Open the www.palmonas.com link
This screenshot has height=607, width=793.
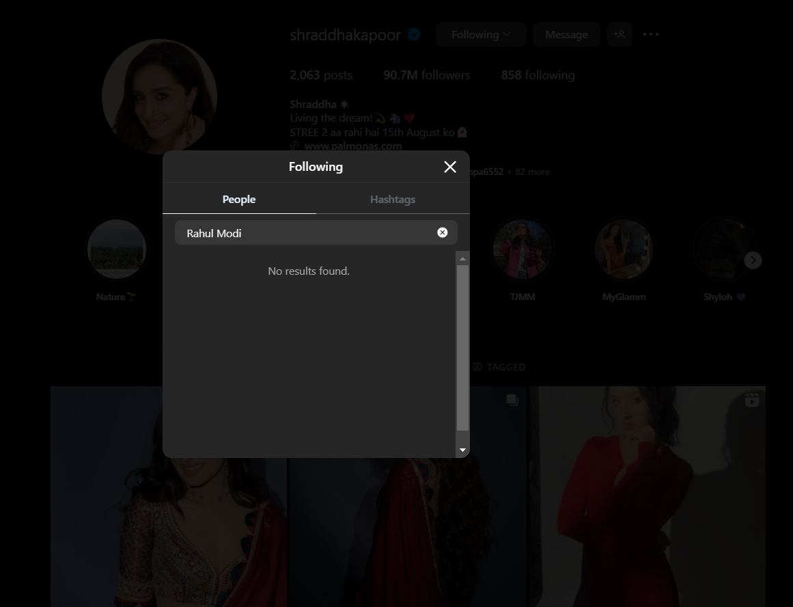coord(353,146)
